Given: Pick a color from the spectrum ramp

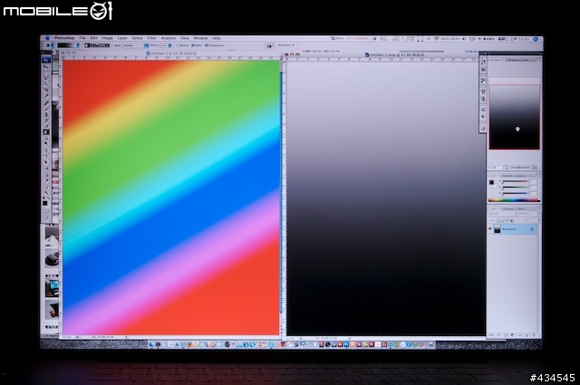Looking at the screenshot, I should point(515,199).
